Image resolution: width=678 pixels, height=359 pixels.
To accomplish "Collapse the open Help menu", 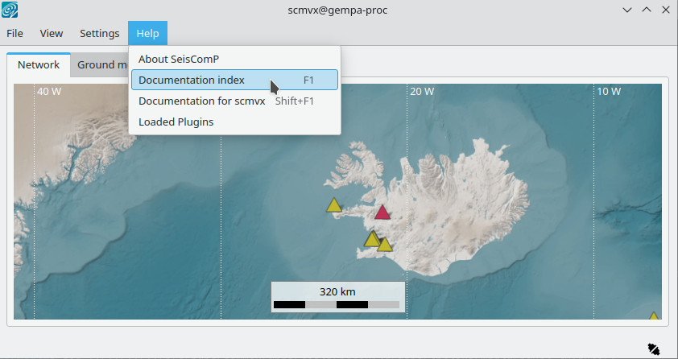I will [x=147, y=34].
